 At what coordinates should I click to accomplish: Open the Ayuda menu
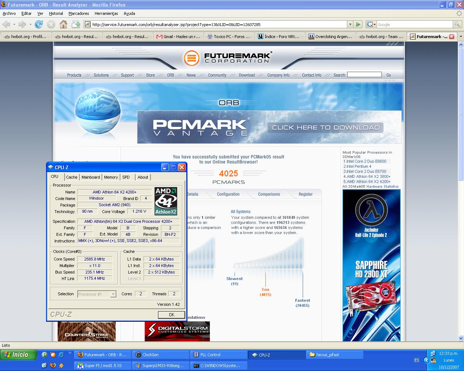[x=129, y=13]
